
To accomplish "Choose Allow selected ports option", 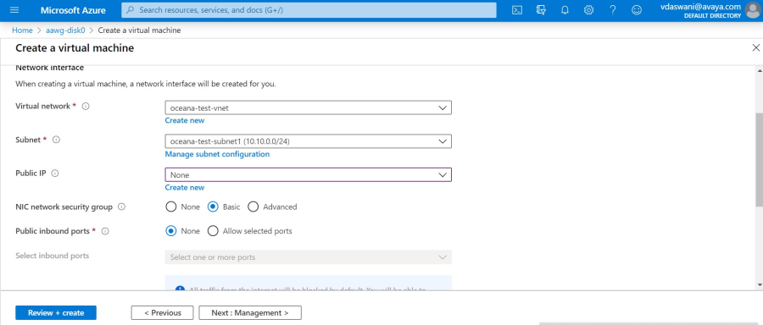I will click(213, 231).
